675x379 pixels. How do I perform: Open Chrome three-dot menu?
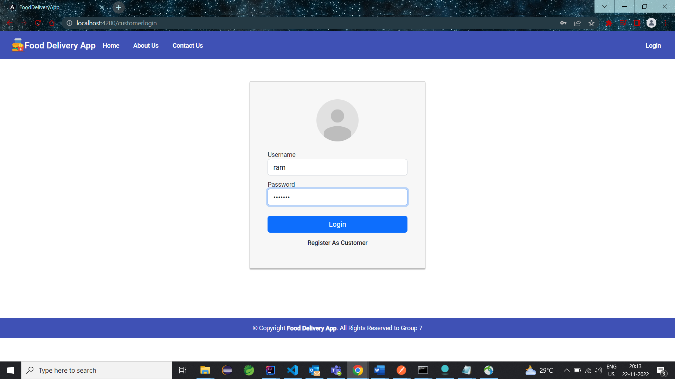[666, 23]
